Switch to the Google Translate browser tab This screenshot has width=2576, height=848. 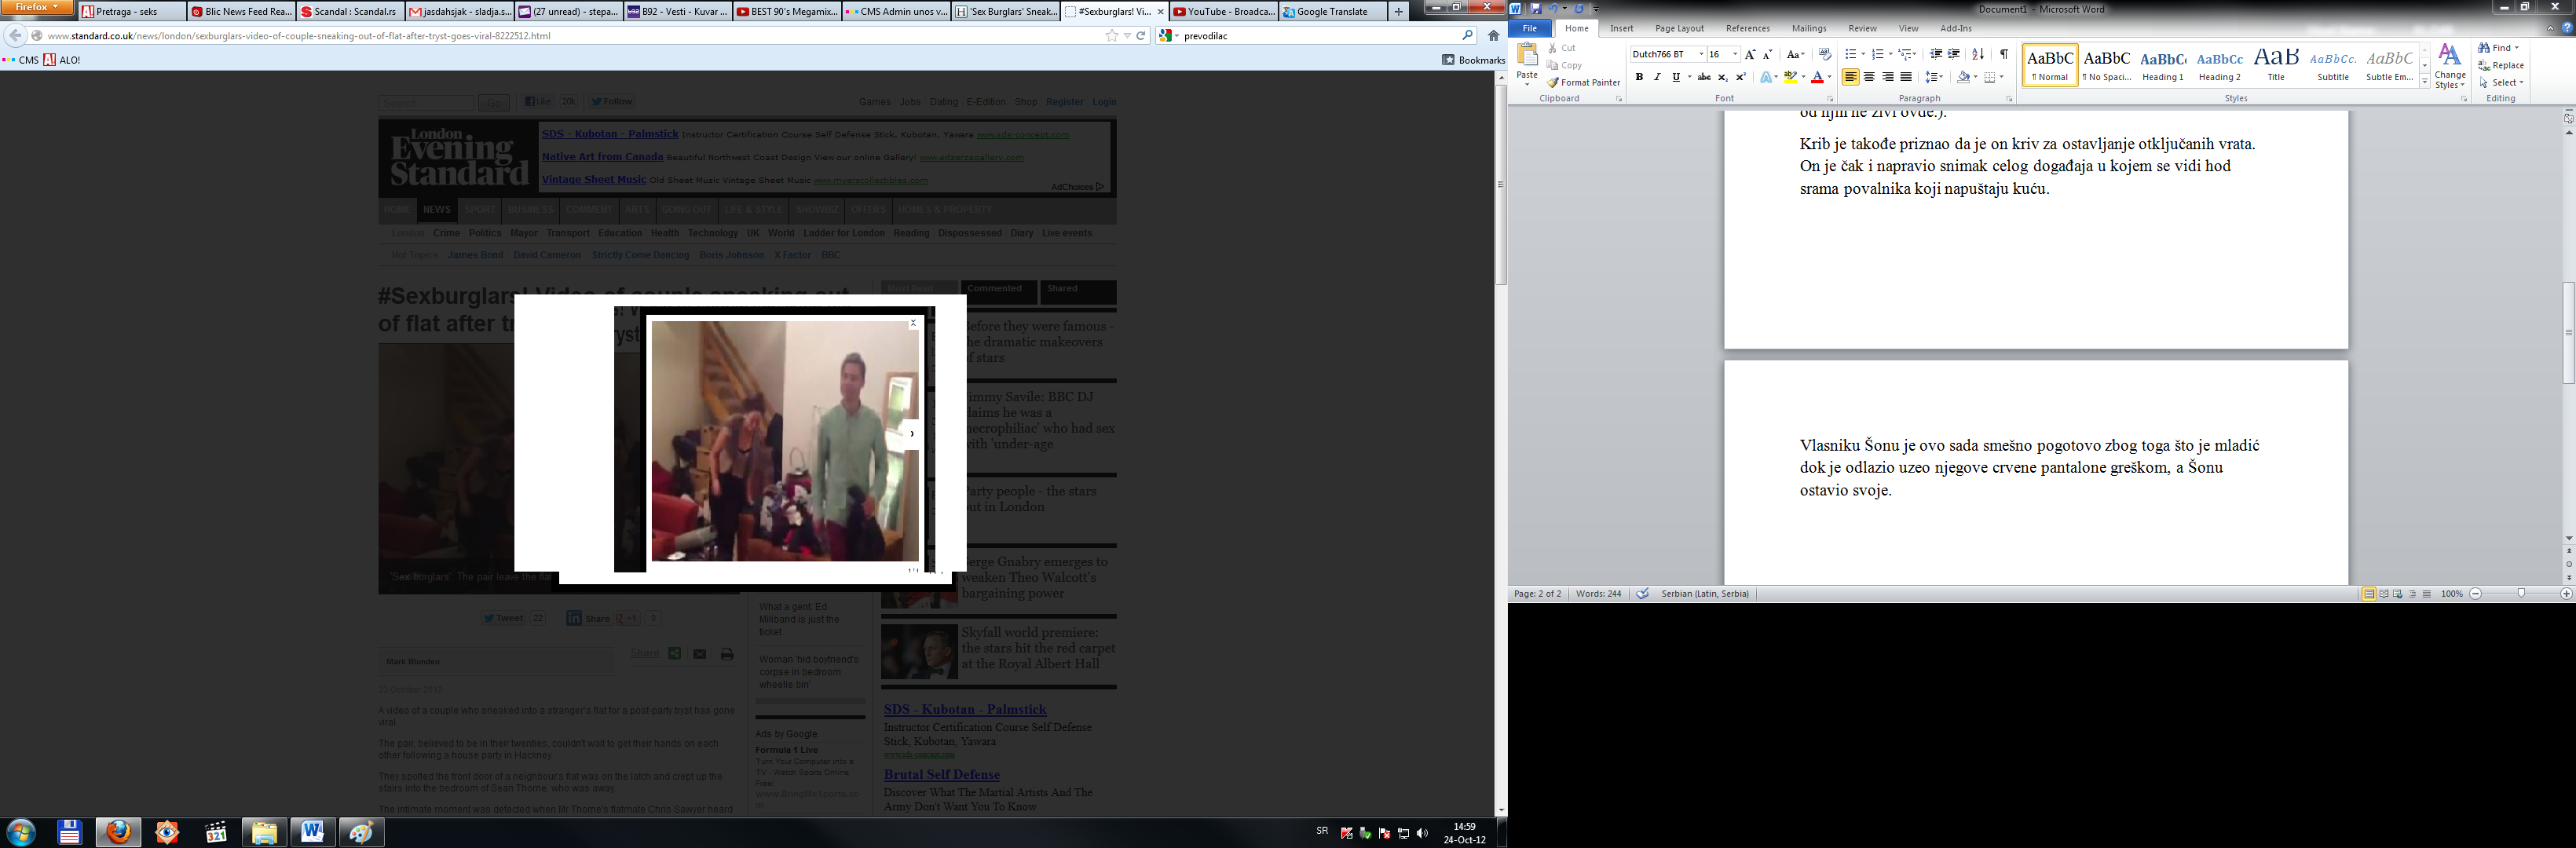click(1331, 12)
